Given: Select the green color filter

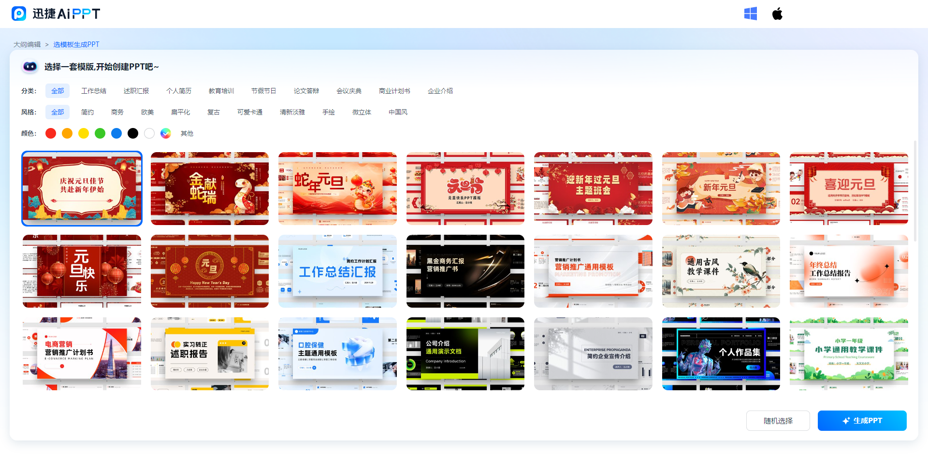Looking at the screenshot, I should 100,133.
